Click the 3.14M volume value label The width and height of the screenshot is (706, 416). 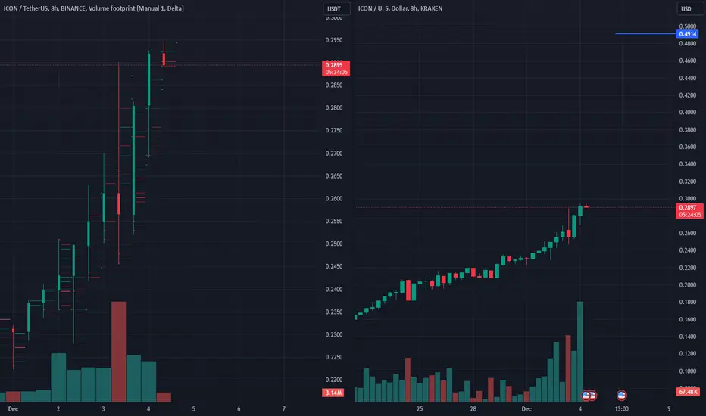click(333, 393)
